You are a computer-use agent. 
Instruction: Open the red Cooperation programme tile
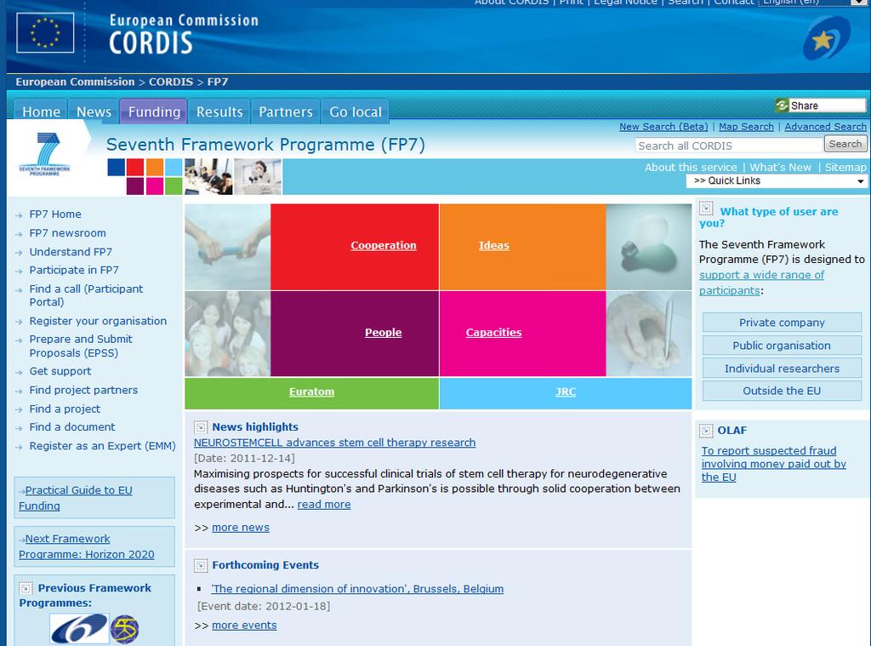355,246
